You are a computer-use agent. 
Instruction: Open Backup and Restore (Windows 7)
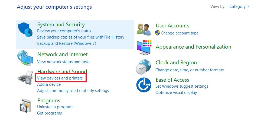click(x=67, y=43)
